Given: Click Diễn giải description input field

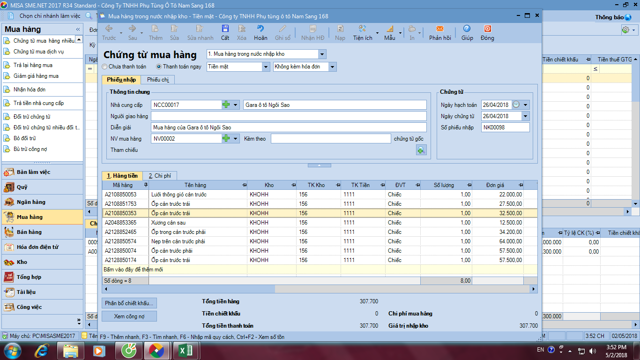Looking at the screenshot, I should pyautogui.click(x=289, y=127).
